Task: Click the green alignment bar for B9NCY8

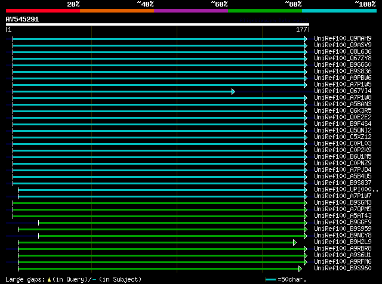Action: pos(171,236)
